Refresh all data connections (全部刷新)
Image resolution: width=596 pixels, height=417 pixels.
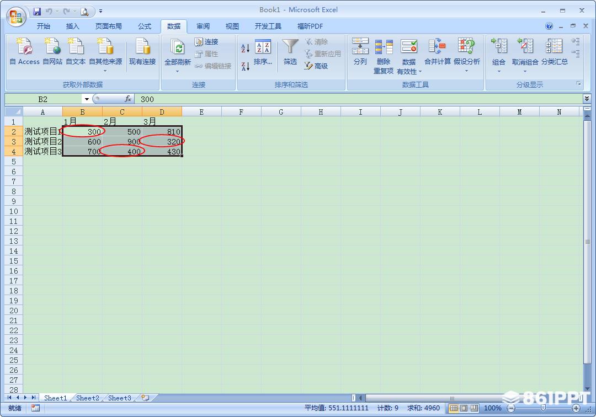pos(178,52)
